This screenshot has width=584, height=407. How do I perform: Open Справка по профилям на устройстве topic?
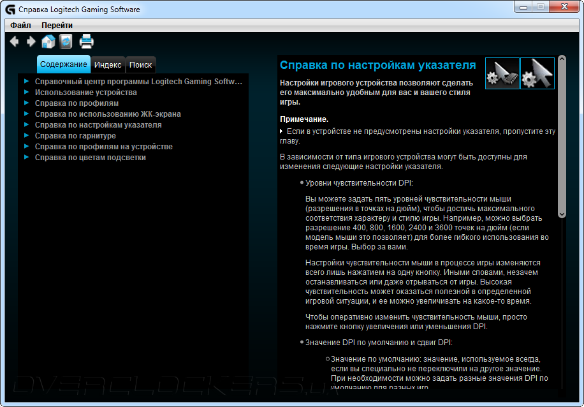[103, 147]
